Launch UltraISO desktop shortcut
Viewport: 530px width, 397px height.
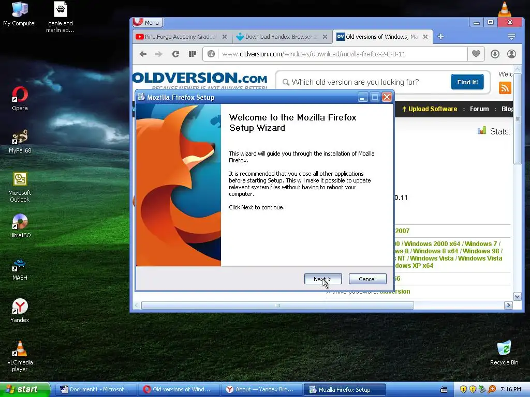pyautogui.click(x=20, y=225)
